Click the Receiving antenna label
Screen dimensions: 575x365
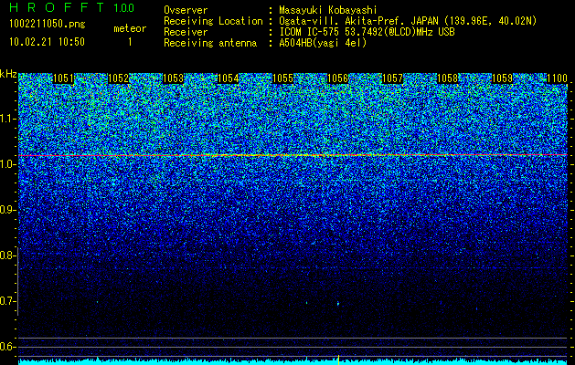tap(210, 43)
